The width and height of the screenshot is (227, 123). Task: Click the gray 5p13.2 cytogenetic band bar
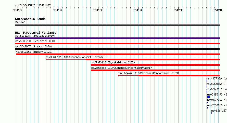pyautogui.click(x=117, y=25)
